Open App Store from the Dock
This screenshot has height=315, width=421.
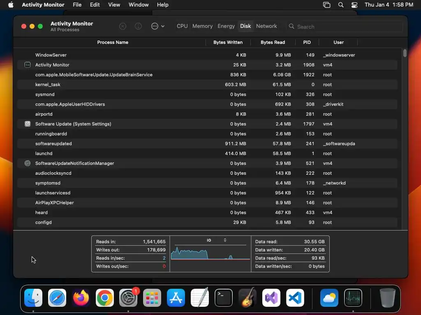click(176, 298)
